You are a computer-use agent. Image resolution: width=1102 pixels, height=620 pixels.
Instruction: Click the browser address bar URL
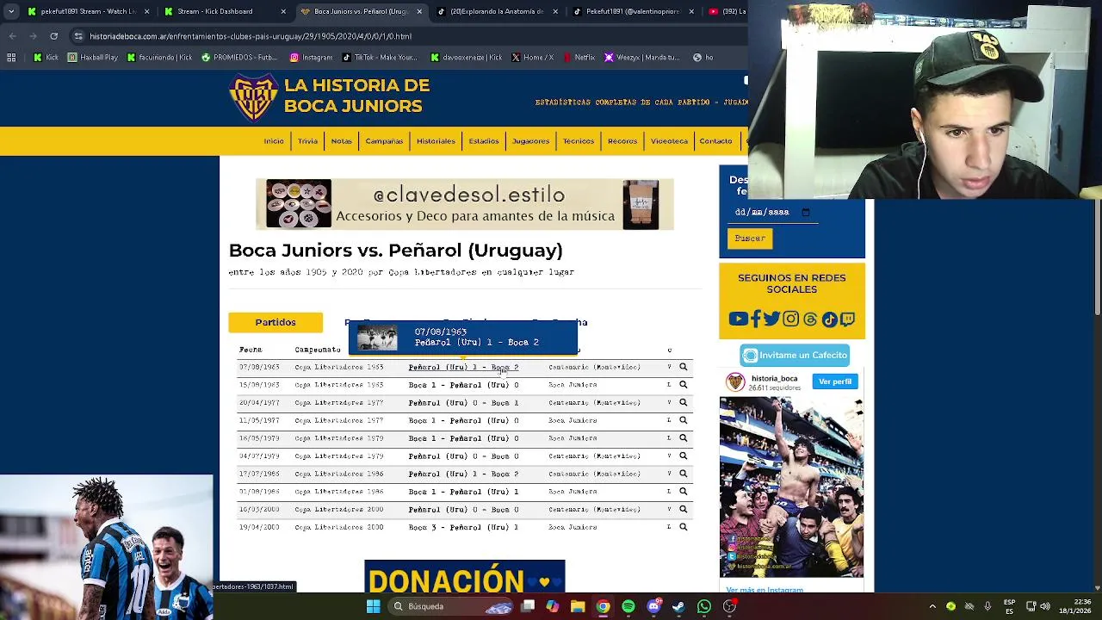[x=251, y=36]
